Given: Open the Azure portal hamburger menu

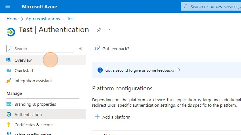Looking at the screenshot, I should click(x=8, y=6).
